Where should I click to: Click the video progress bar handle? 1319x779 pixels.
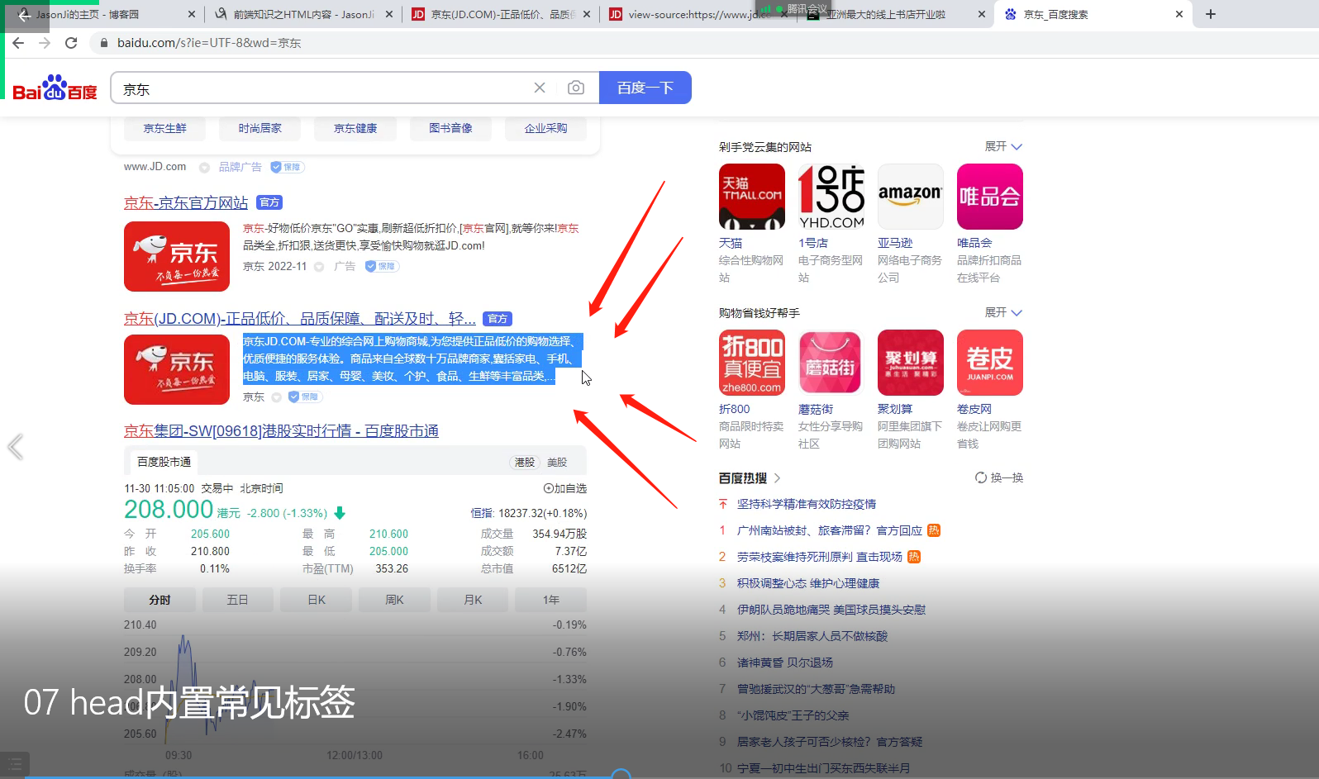coord(621,776)
